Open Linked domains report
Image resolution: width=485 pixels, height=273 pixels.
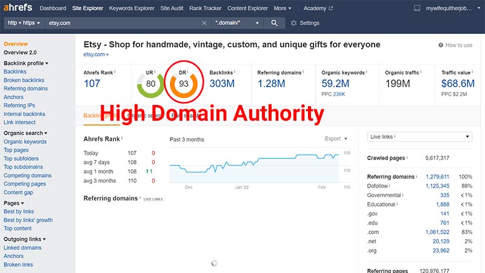point(22,248)
